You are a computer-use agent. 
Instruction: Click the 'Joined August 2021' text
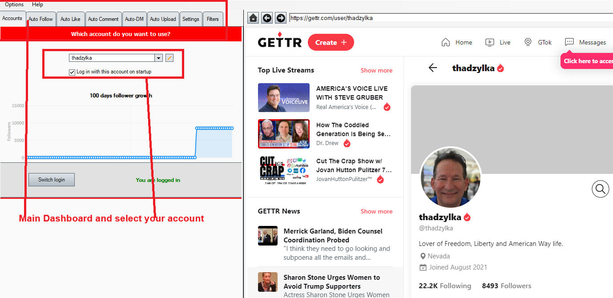pos(458,267)
